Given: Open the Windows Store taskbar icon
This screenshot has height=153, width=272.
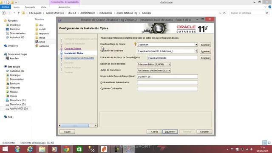Looking at the screenshot, I should point(79,149).
